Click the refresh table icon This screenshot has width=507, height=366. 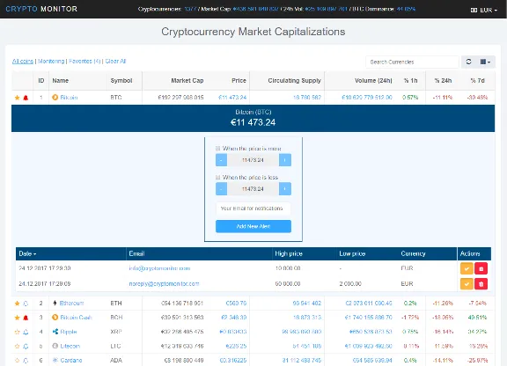pos(468,62)
